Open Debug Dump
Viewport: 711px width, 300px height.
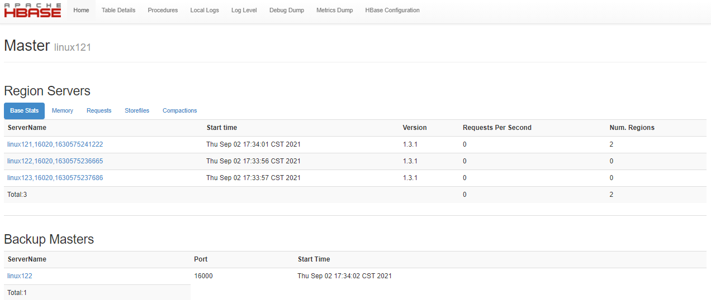287,11
